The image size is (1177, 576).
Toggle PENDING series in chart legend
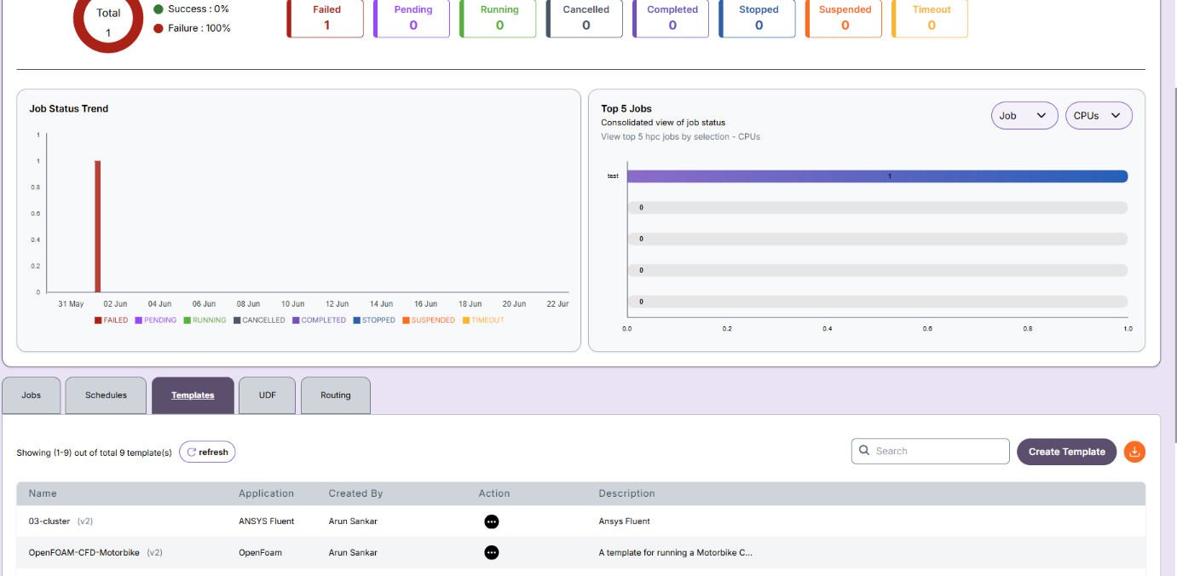(x=155, y=320)
